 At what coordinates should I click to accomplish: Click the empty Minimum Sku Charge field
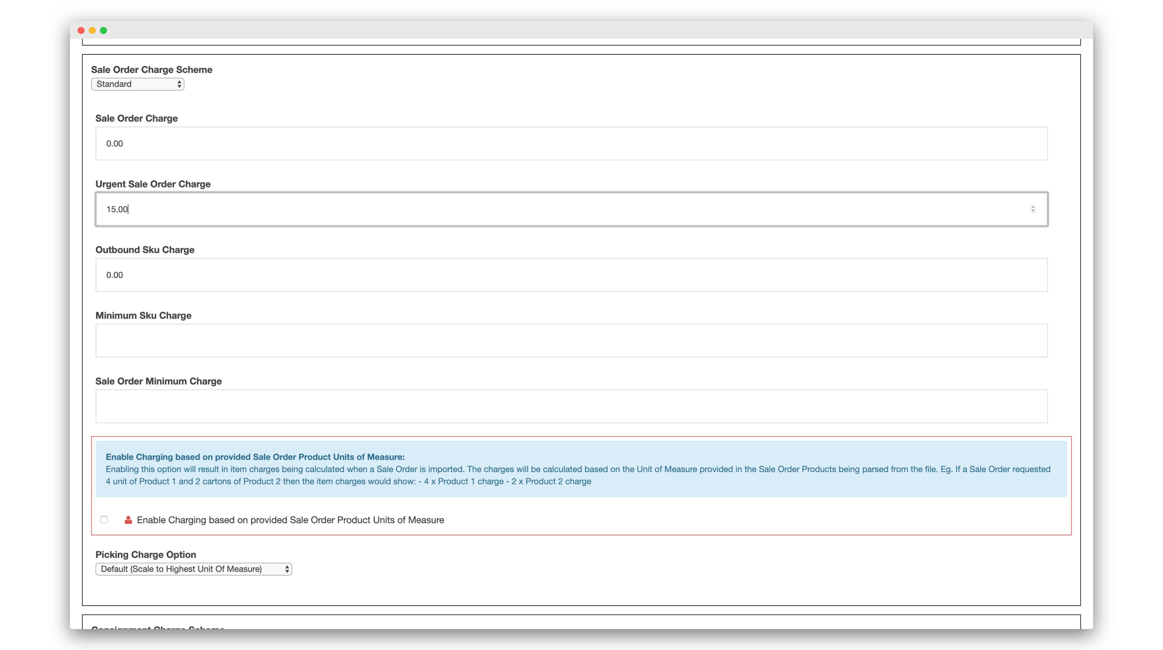click(x=571, y=341)
